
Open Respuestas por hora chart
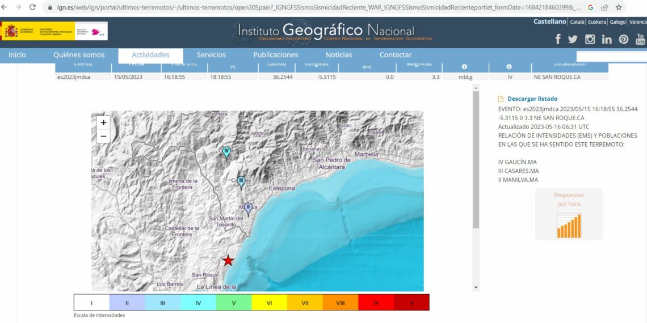point(569,224)
